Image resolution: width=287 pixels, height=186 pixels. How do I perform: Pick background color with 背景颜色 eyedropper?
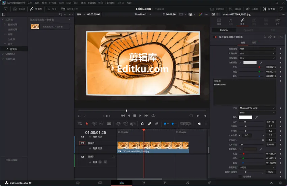261,149
